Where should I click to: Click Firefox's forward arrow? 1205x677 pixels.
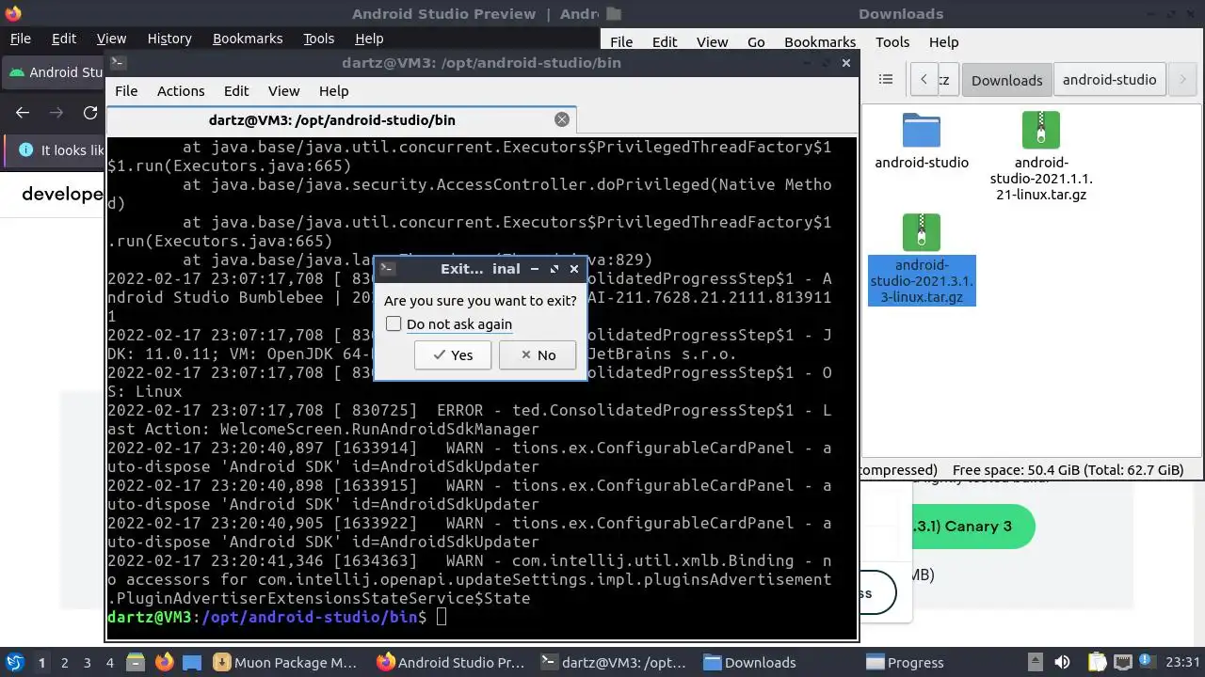(56, 112)
